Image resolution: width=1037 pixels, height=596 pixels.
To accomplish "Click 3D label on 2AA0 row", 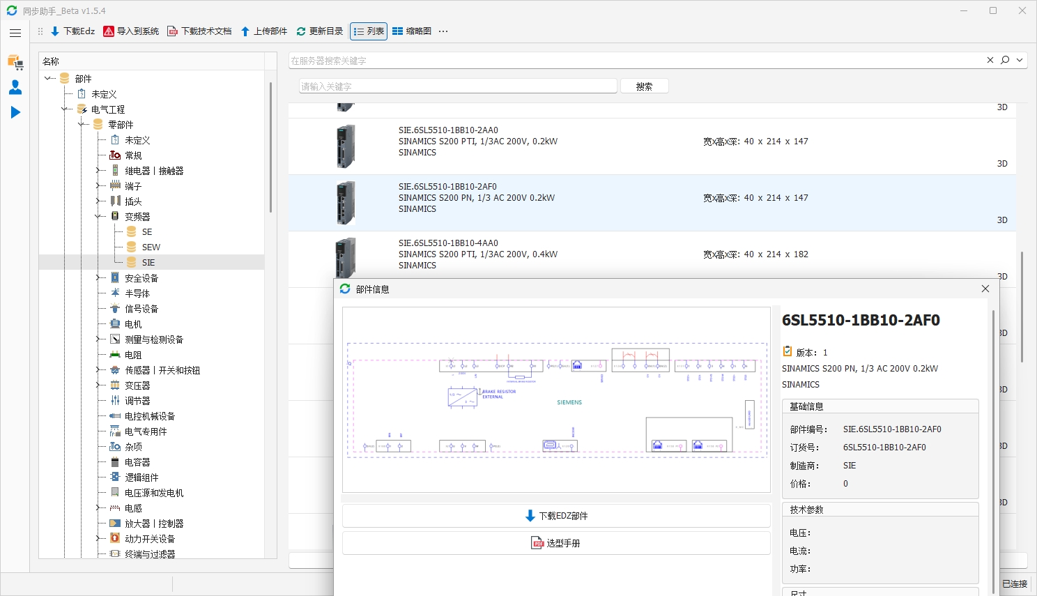I will (1002, 163).
